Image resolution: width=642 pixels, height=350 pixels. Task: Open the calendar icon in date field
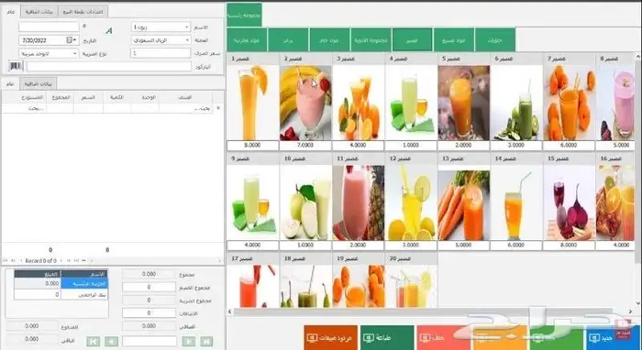tap(70, 40)
